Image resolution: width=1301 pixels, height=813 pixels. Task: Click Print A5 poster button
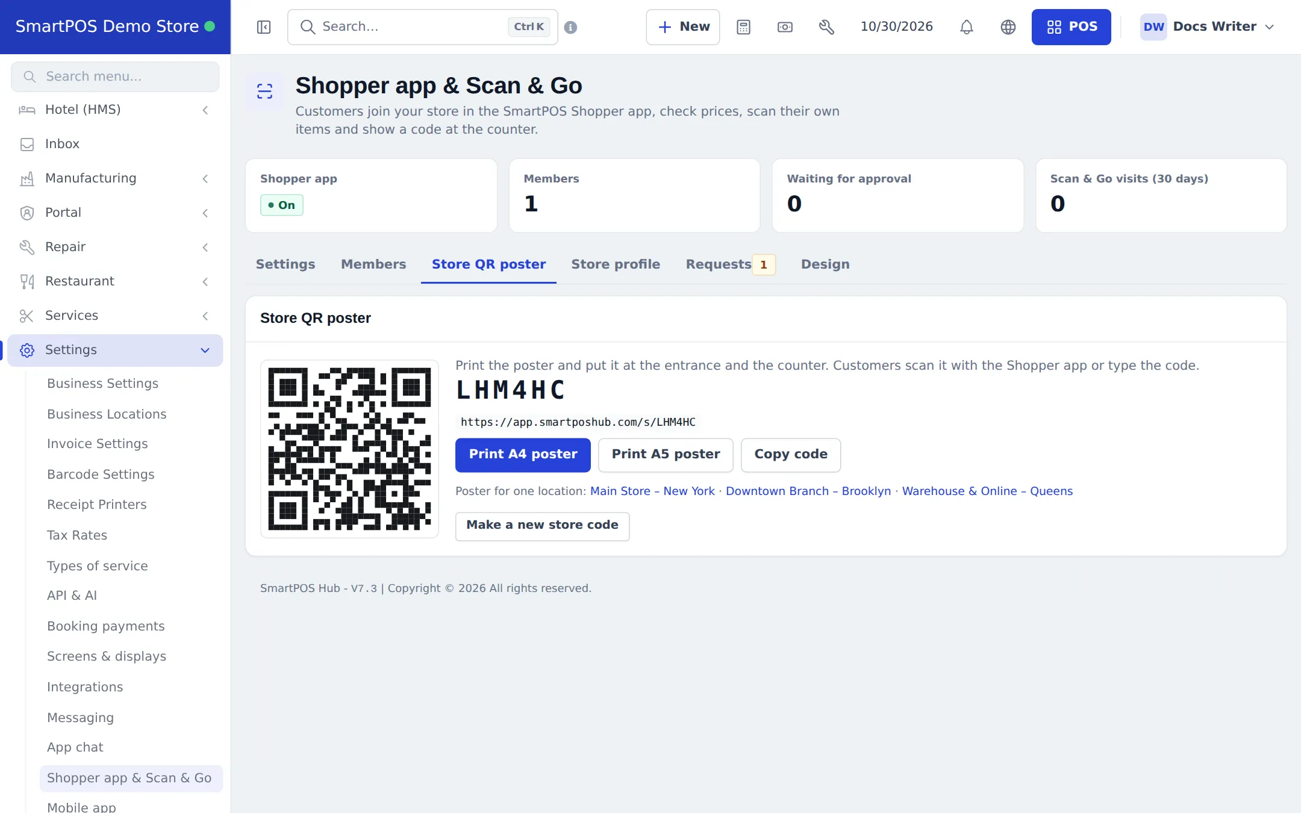point(666,455)
